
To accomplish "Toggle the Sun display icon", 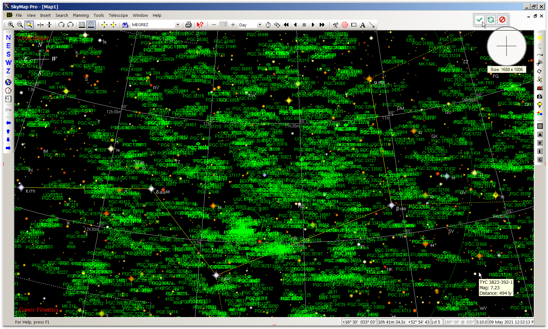I will click(x=540, y=38).
